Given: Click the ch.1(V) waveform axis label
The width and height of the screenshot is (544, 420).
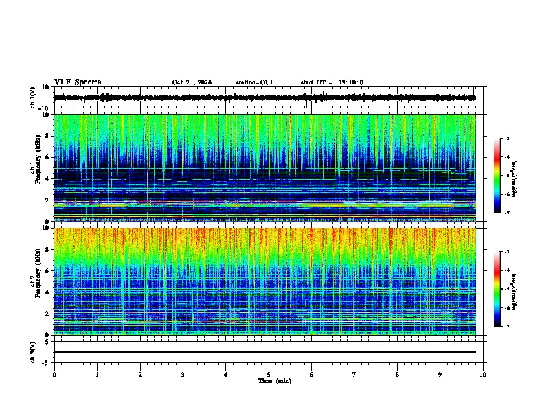Looking at the screenshot, I should (x=33, y=97).
